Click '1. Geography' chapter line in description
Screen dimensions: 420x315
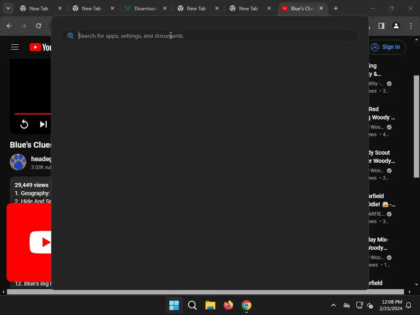pos(32,193)
